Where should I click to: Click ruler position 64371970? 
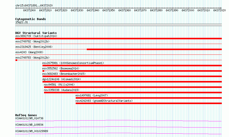click(x=140, y=10)
